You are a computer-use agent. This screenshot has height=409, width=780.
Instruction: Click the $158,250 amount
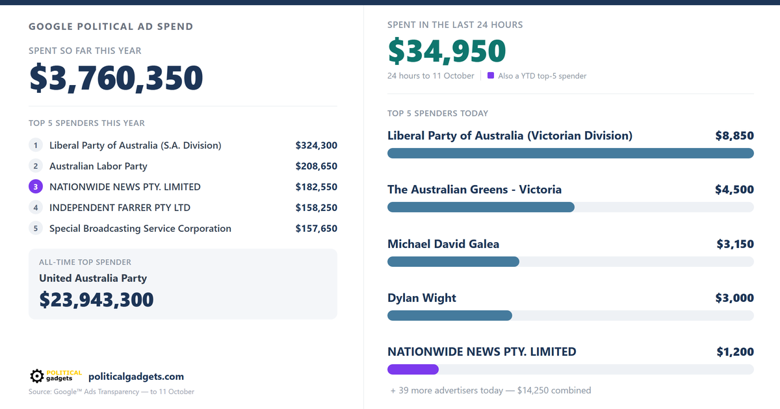click(x=317, y=208)
